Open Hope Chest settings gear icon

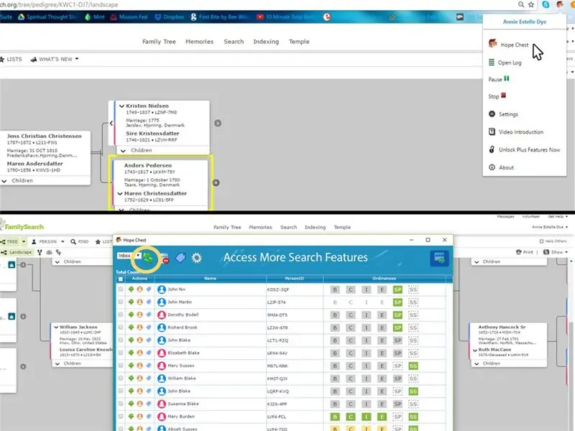[196, 258]
